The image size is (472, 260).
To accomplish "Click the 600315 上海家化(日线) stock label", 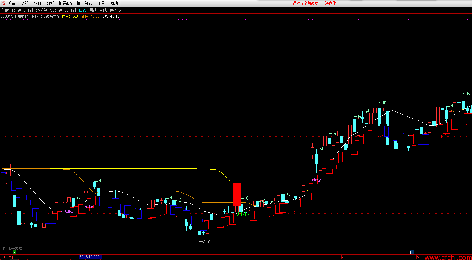I will [x=19, y=16].
